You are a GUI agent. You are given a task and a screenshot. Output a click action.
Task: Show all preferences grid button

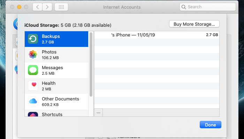click(61, 7)
